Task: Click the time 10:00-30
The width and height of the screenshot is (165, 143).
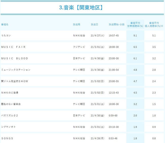Action: (114, 104)
